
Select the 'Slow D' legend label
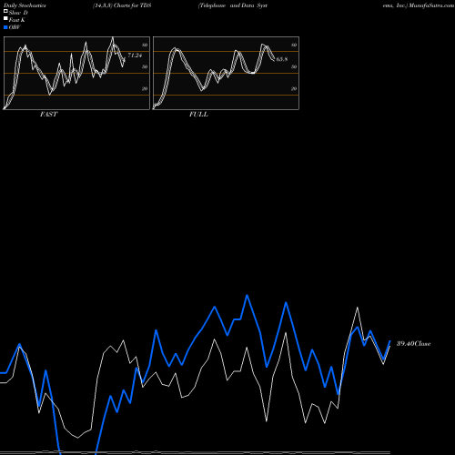coord(18,13)
